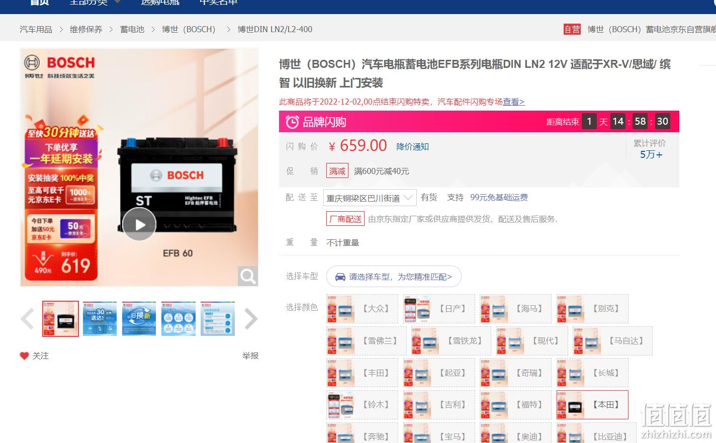Open 维修保养 breadcrumb
Screen dimensions: 716x443
coord(86,29)
